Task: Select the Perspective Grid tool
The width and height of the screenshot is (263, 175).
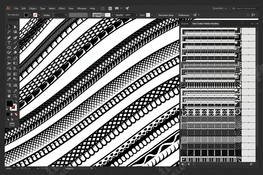Action: tap(15, 68)
